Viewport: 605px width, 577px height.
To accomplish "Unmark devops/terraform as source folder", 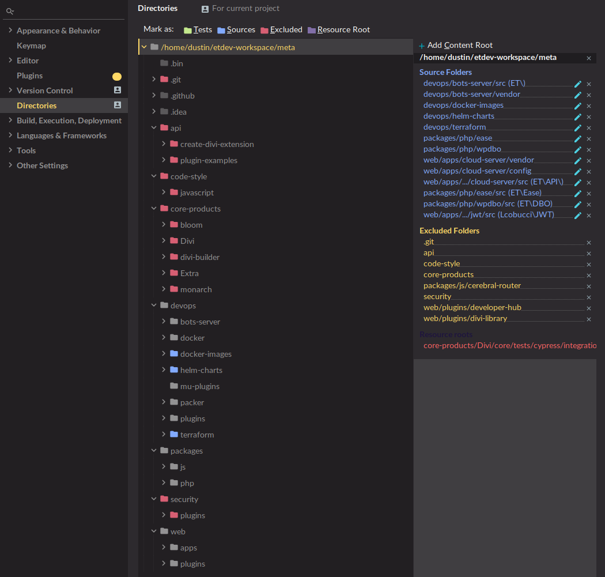I will pyautogui.click(x=589, y=128).
